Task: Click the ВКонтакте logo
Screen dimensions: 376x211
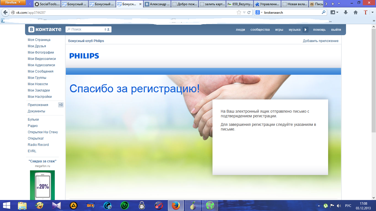Action: click(x=45, y=29)
